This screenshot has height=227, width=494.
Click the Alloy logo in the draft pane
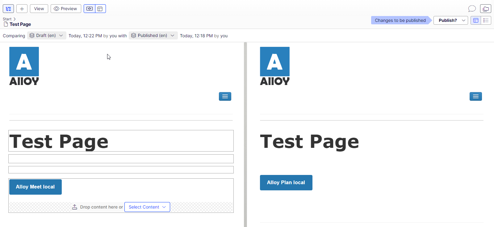point(24,66)
